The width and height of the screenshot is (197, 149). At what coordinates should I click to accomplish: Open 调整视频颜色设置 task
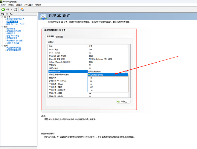[x=13, y=48]
